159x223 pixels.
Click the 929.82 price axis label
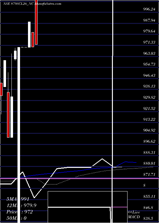pyautogui.click(x=149, y=97)
